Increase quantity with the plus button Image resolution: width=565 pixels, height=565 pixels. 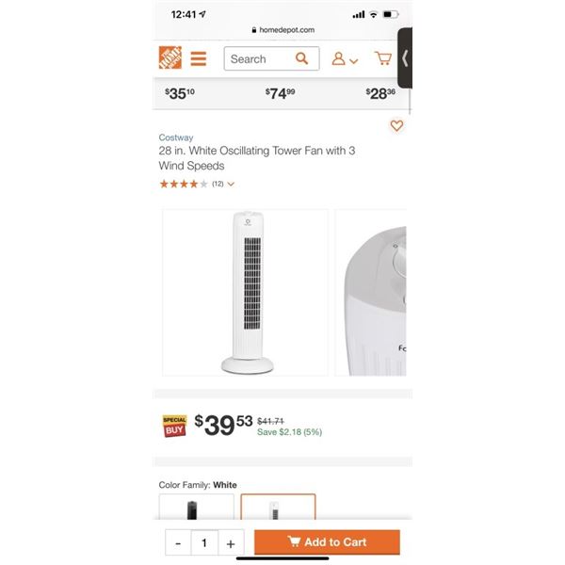[x=231, y=542]
